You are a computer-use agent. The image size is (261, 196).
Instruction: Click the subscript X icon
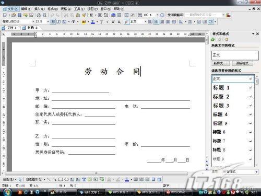point(119,21)
